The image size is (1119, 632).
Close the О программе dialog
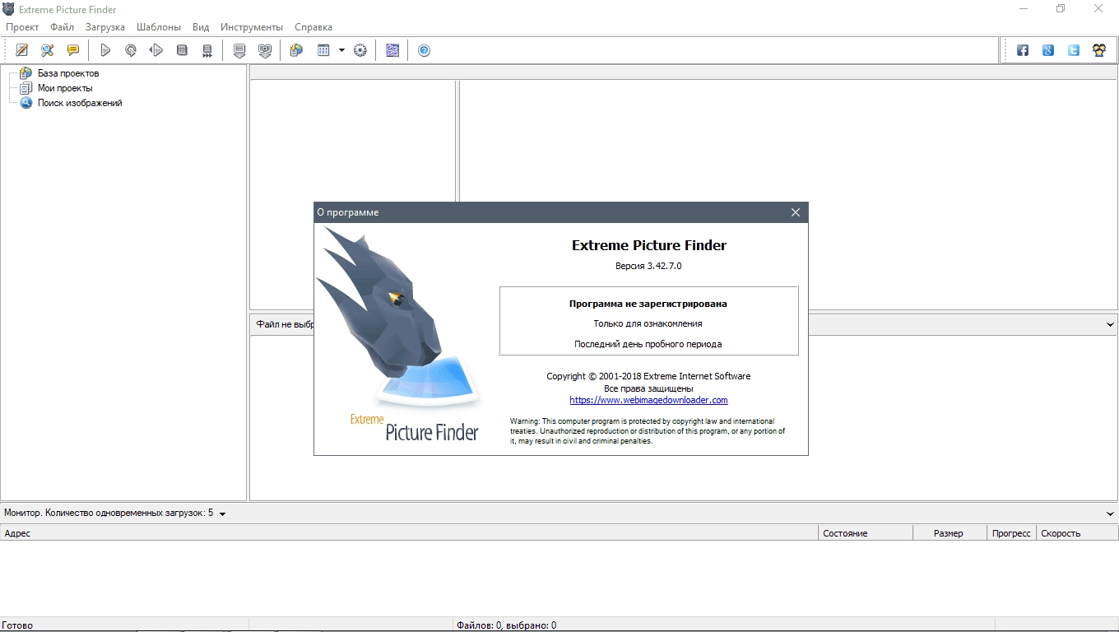(x=796, y=212)
